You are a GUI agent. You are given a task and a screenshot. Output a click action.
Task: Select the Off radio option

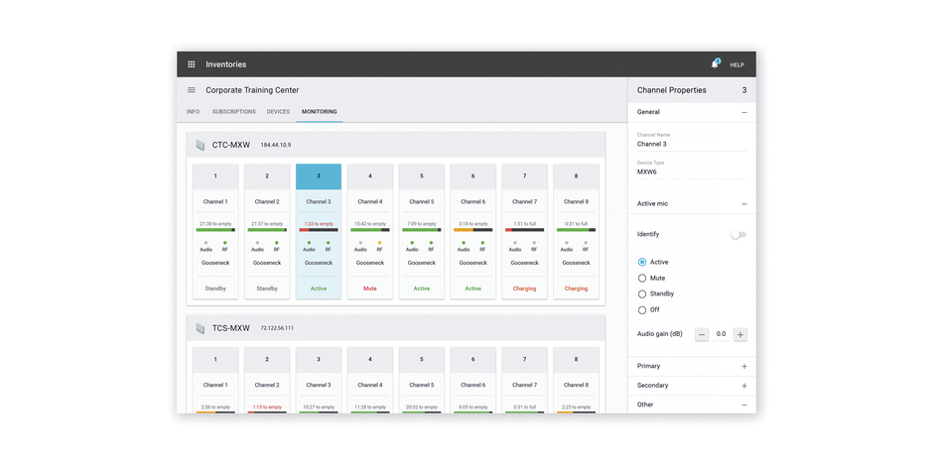click(642, 310)
